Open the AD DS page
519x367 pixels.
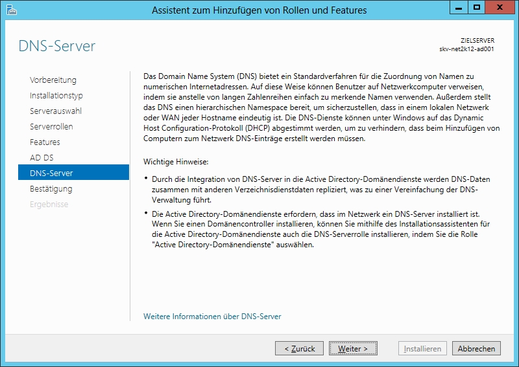tap(42, 158)
